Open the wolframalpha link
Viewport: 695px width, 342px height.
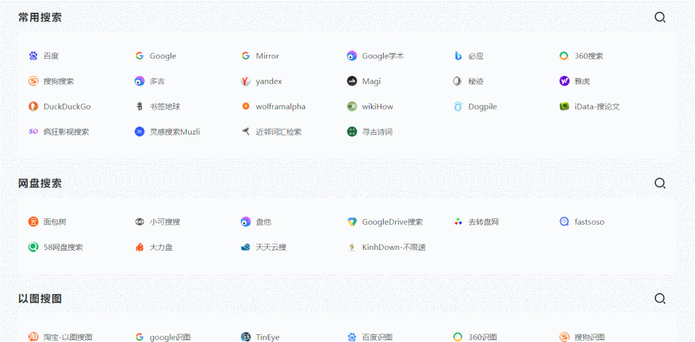point(281,106)
